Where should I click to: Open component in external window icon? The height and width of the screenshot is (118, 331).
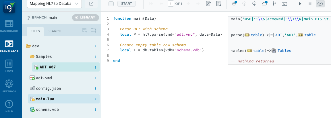pos(91,4)
